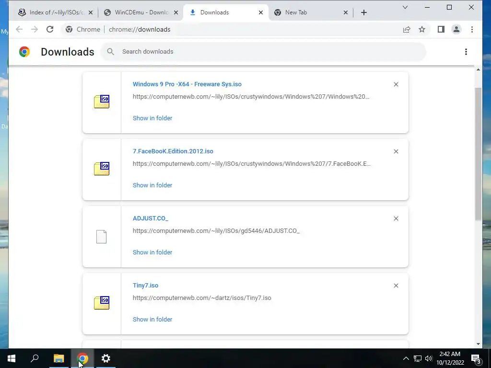Open the tab search dropdown chevron
The height and width of the screenshot is (368, 491).
click(405, 7)
